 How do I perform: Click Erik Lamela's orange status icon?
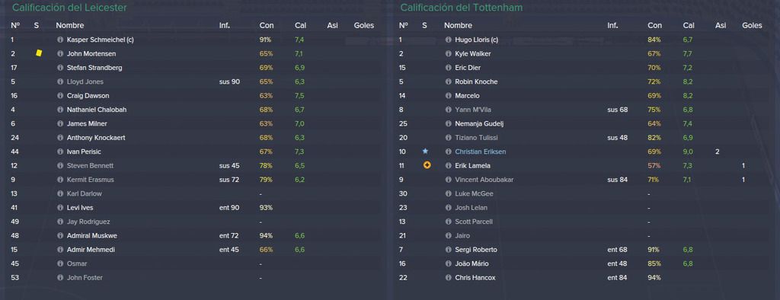point(427,165)
